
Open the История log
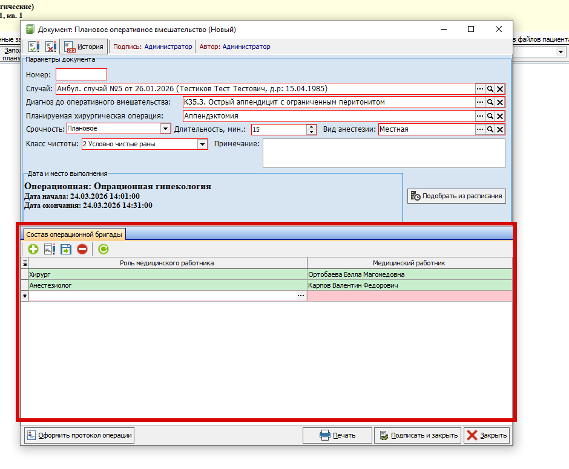click(x=84, y=47)
